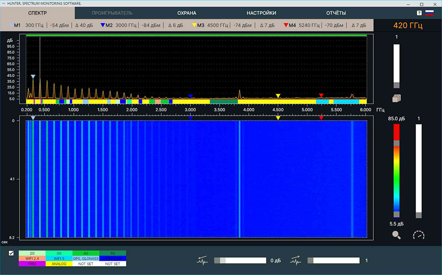Click M3 frequency value 4500 ГГц
Viewport: 442px width, 275px height.
click(x=218, y=25)
